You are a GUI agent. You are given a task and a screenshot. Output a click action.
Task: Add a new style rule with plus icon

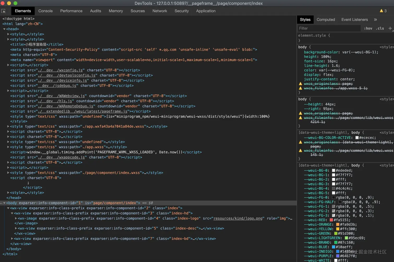point(390,28)
